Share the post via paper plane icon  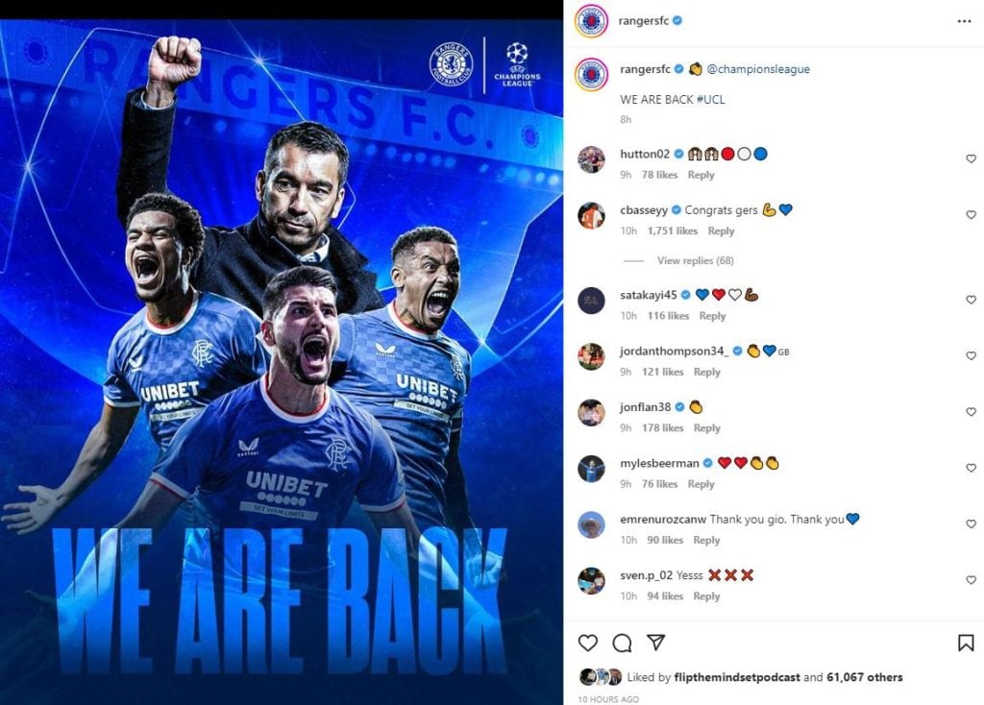click(x=655, y=643)
